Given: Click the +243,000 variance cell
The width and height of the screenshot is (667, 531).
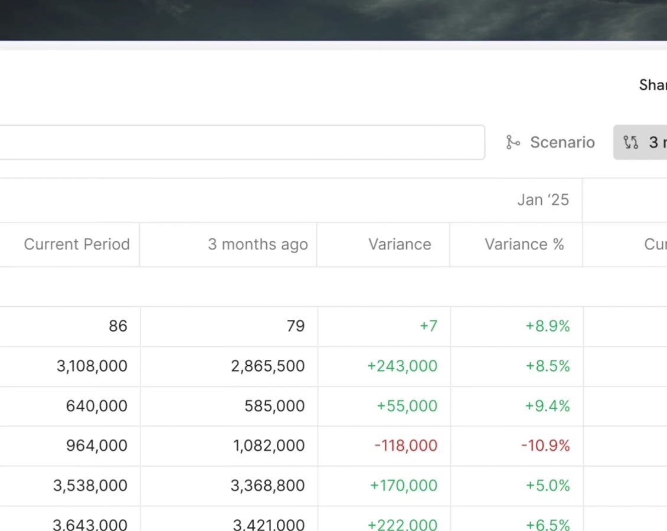Looking at the screenshot, I should click(384, 366).
